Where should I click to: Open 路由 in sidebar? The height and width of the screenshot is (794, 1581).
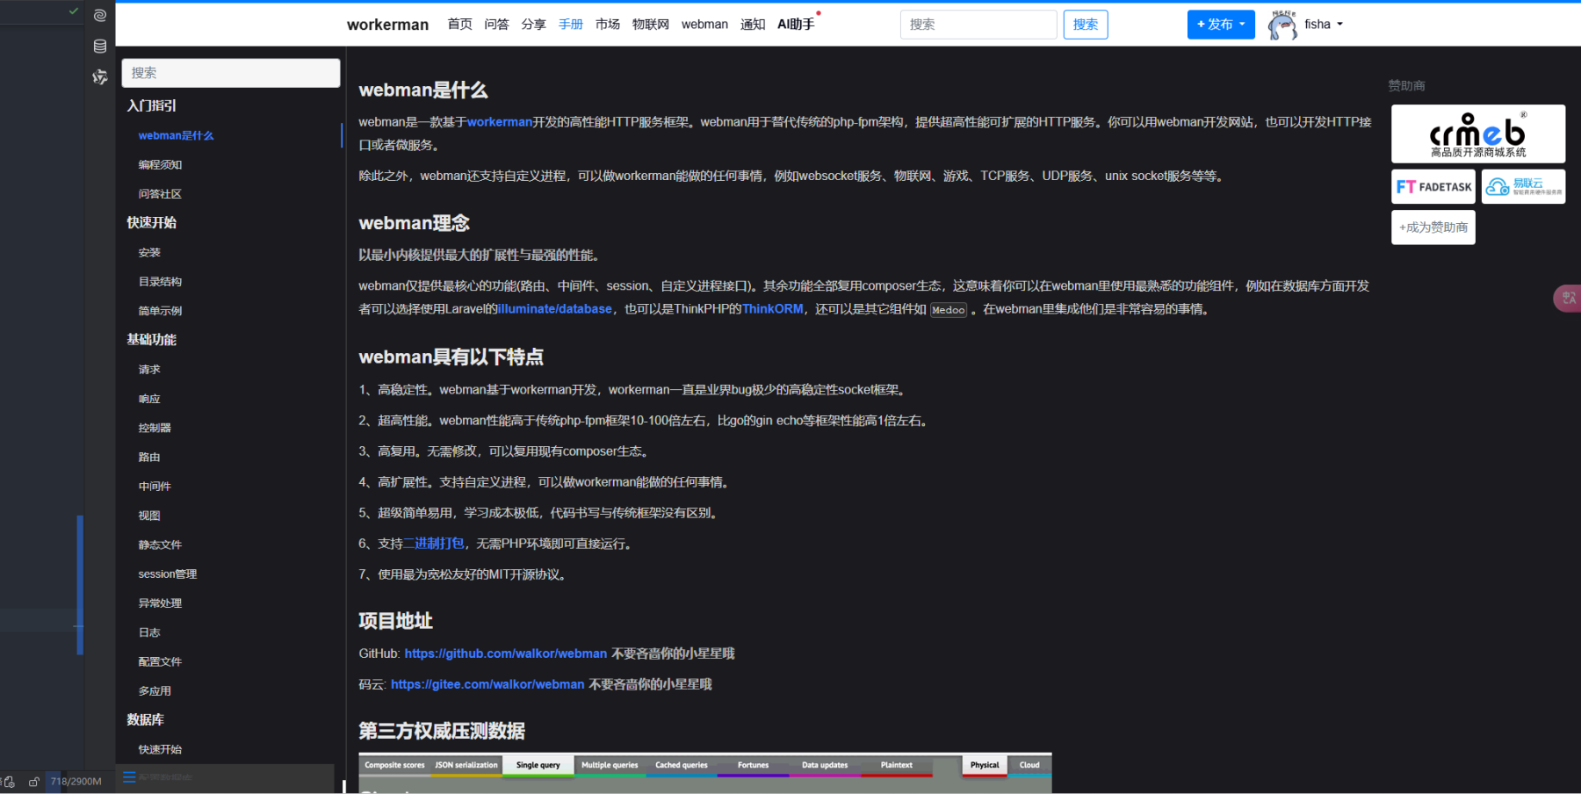click(x=149, y=457)
